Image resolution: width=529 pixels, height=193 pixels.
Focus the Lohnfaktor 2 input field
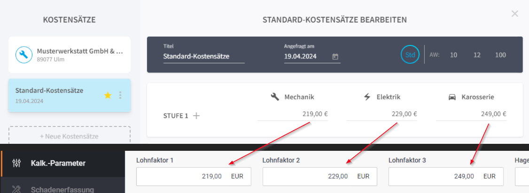[x=320, y=176]
